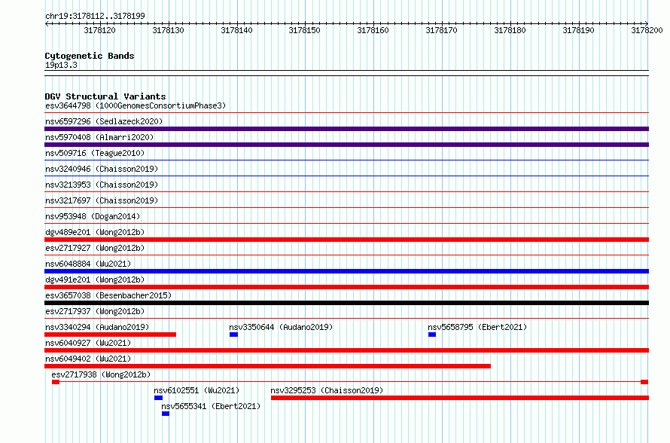Click the 19p13.3 band label
Screen dimensions: 670x443
[61, 65]
